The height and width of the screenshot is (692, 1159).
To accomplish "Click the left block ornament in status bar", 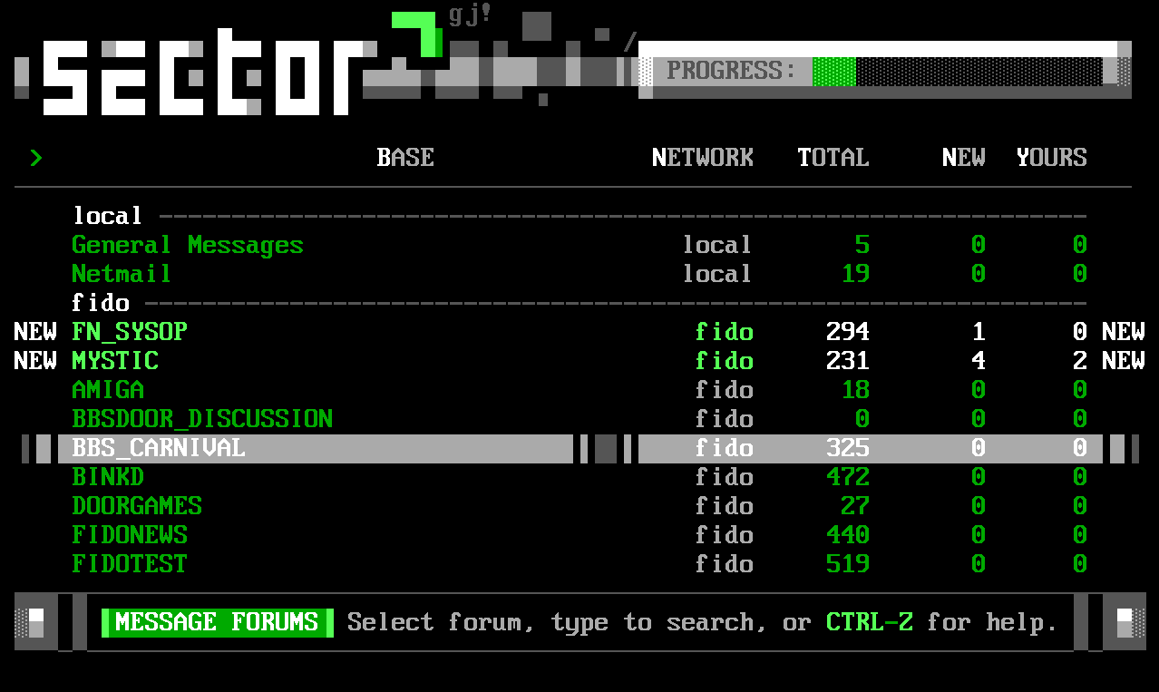I will coord(35,622).
